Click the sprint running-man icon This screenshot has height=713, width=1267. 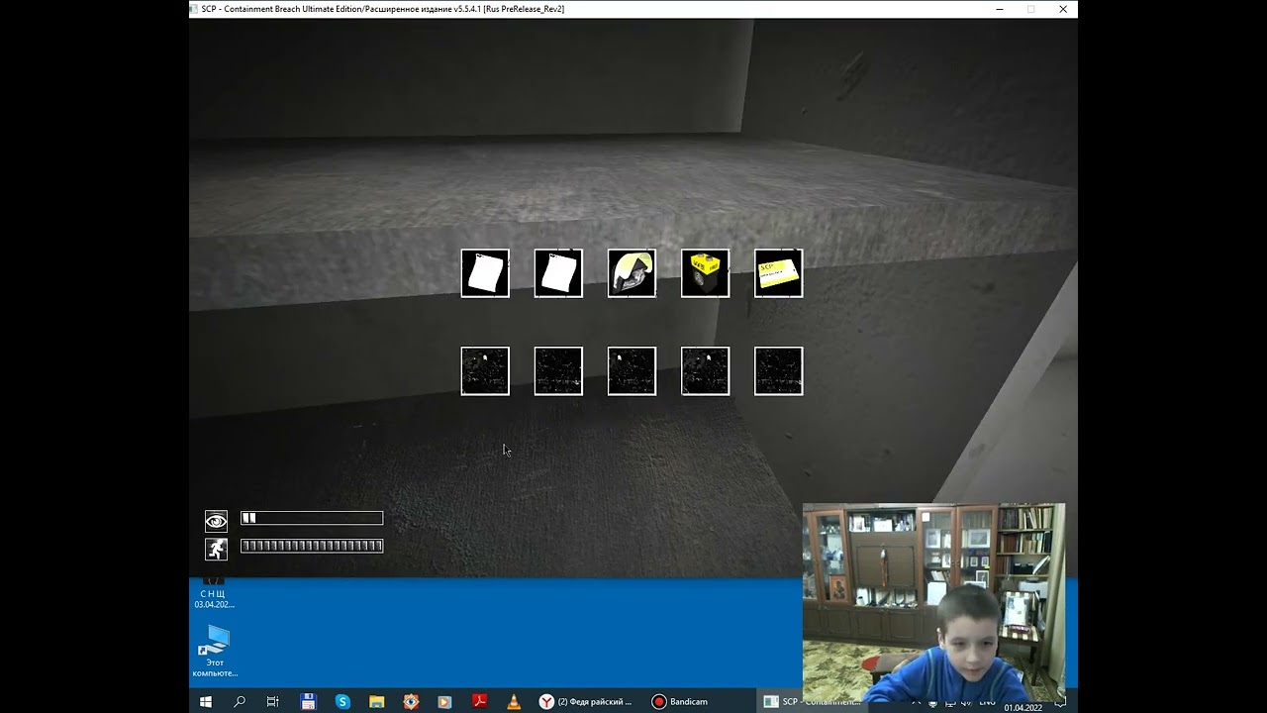click(x=216, y=549)
